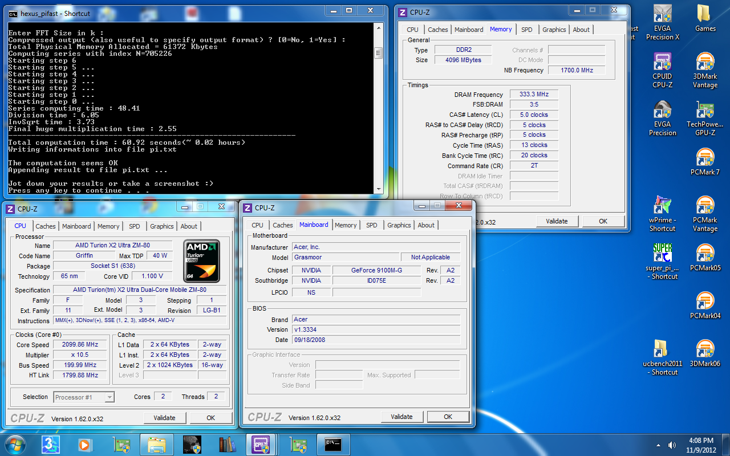Viewport: 730px width, 456px height.
Task: Open wPrime shortcut on desktop
Action: [662, 214]
